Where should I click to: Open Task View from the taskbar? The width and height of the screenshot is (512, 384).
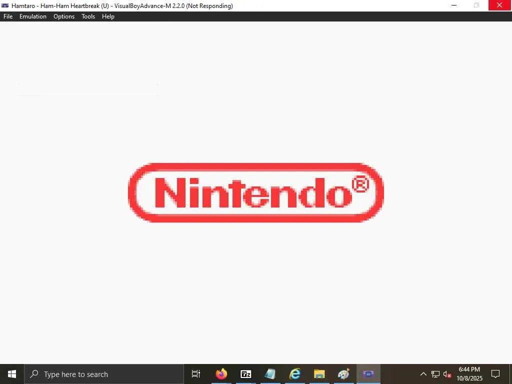[x=196, y=374]
